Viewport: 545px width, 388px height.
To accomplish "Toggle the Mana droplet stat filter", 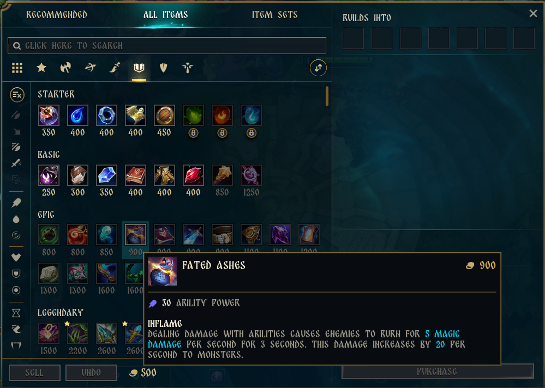I will tap(16, 219).
